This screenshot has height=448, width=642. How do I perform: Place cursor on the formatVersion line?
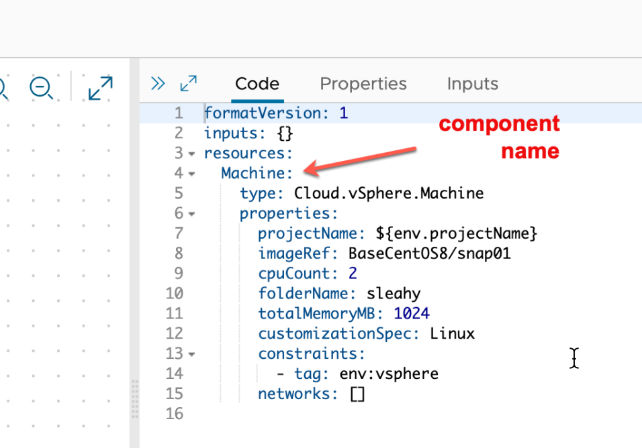coord(276,113)
